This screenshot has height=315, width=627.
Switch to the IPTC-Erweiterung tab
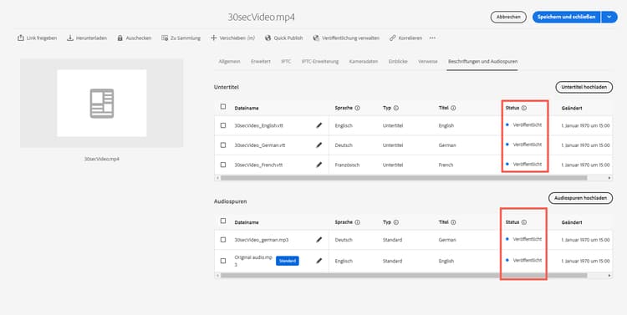tap(320, 62)
